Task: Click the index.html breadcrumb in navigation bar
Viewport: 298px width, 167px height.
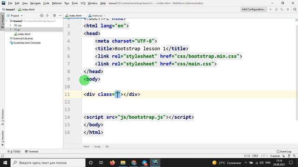Action: tap(27, 9)
